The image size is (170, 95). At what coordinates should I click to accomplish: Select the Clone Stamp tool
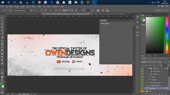[2, 44]
